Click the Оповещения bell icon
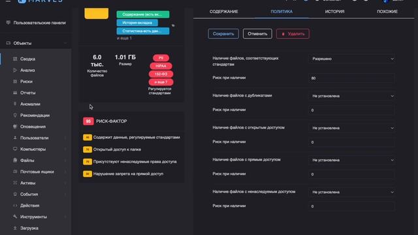The image size is (418, 235). (15, 127)
